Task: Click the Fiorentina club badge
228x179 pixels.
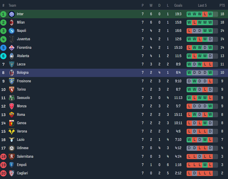Action: 12,48
